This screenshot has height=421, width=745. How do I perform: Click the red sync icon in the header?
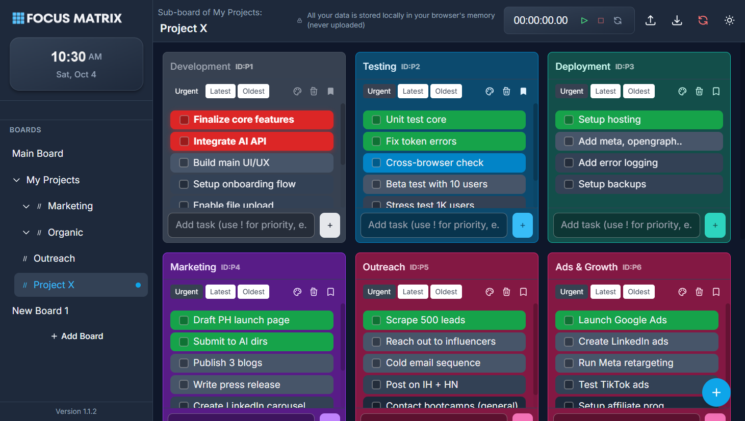pos(703,20)
